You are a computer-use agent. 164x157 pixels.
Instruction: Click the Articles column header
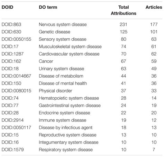tap(154, 7)
